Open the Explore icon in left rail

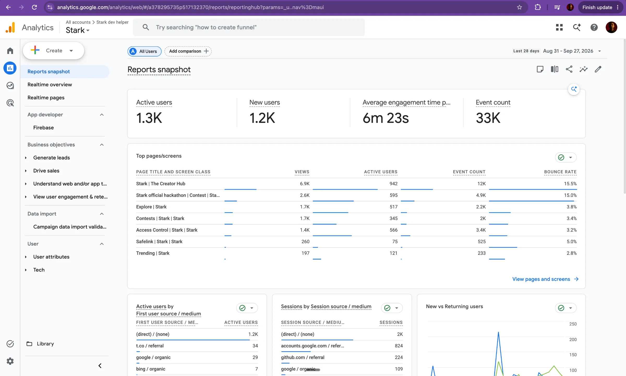10,85
